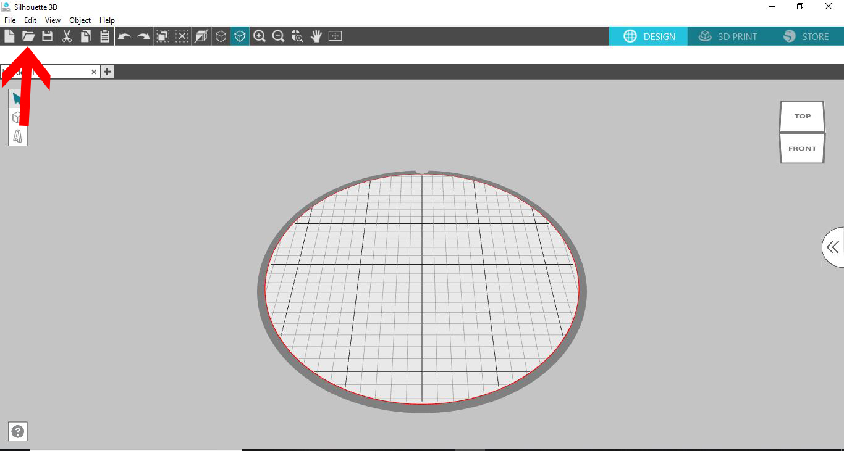The image size is (844, 451).
Task: Undo the last action
Action: tap(124, 36)
